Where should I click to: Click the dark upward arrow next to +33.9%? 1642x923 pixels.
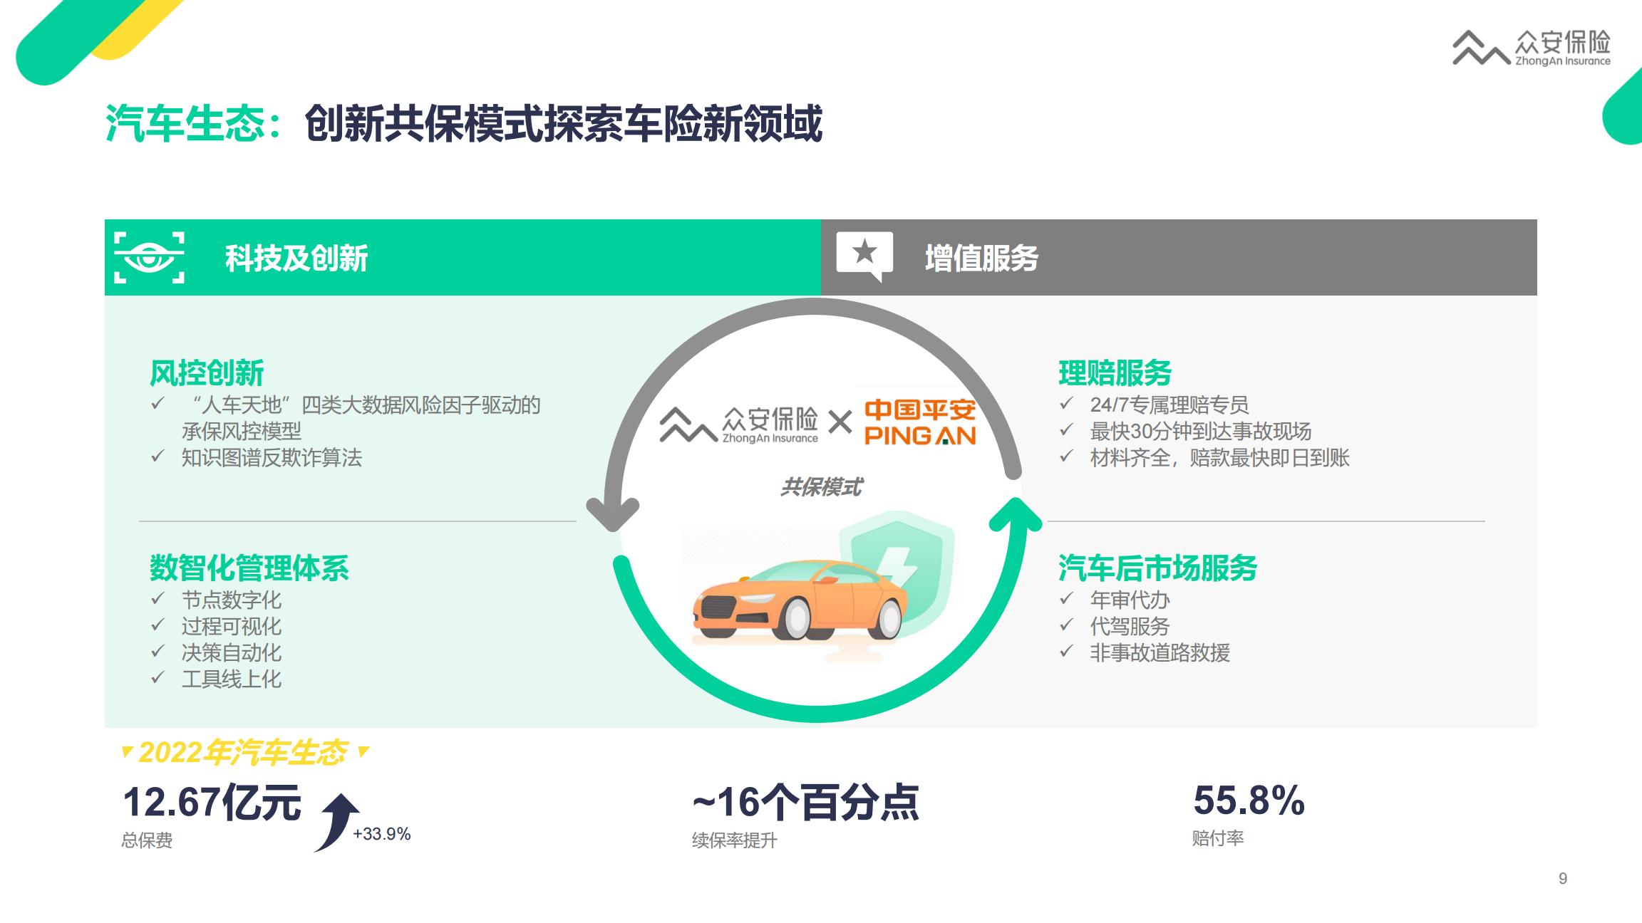(336, 822)
